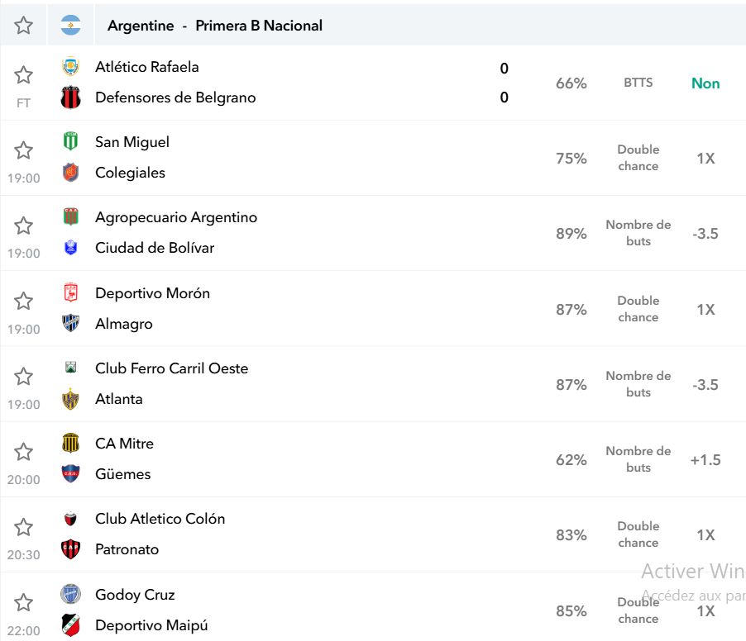
Task: Open the Godoy Cruz team link
Action: [x=135, y=595]
